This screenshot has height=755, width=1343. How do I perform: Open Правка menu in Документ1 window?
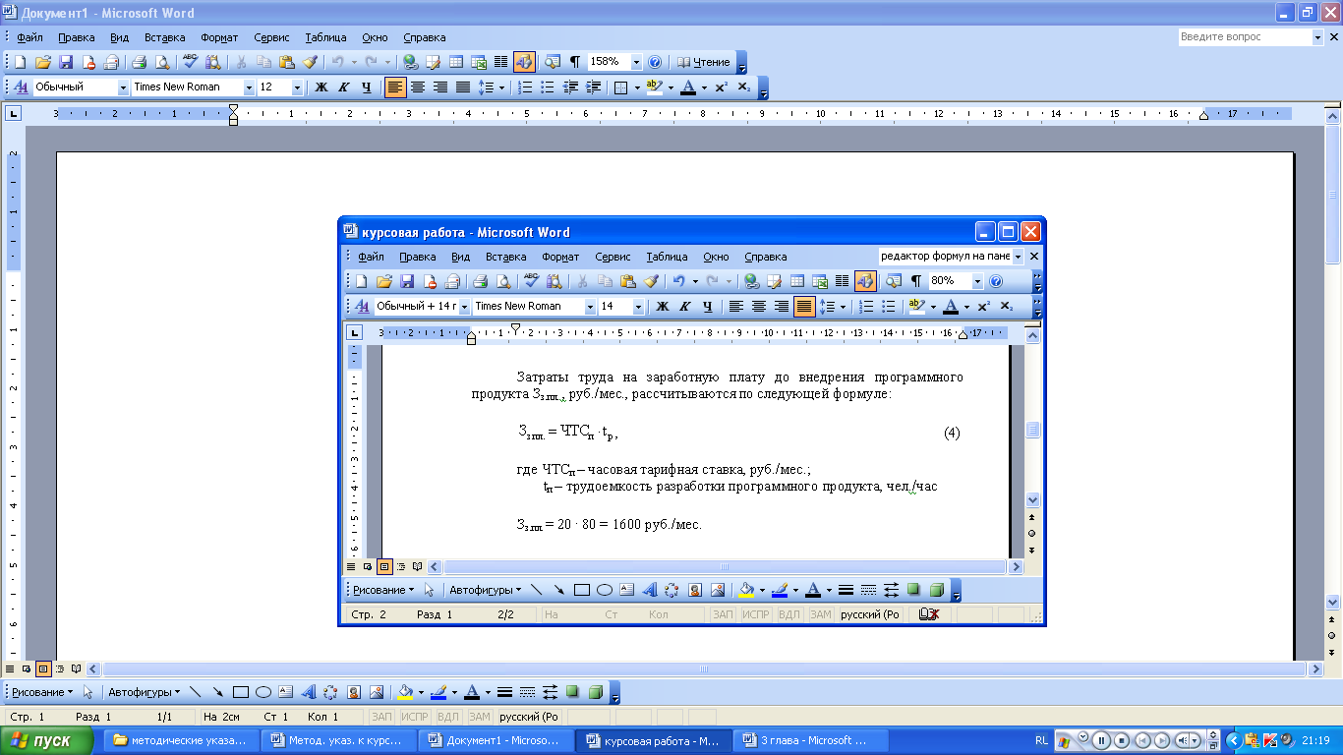click(77, 37)
